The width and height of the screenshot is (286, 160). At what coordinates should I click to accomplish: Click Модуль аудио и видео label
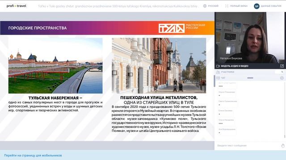click(235, 66)
